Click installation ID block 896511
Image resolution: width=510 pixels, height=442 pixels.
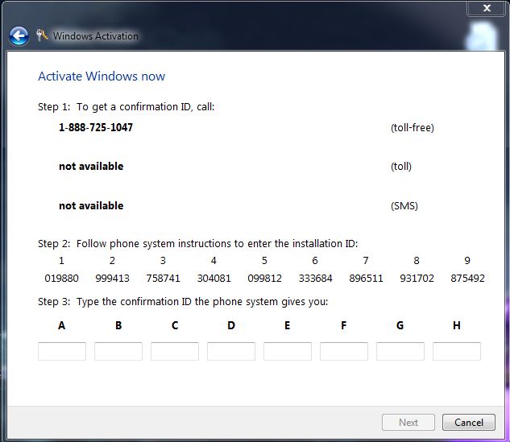point(366,279)
